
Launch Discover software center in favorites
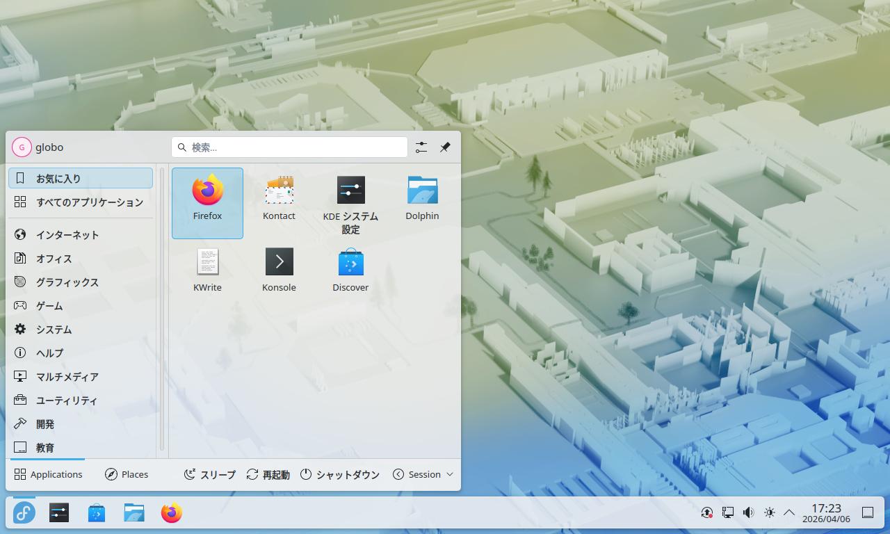pos(350,271)
